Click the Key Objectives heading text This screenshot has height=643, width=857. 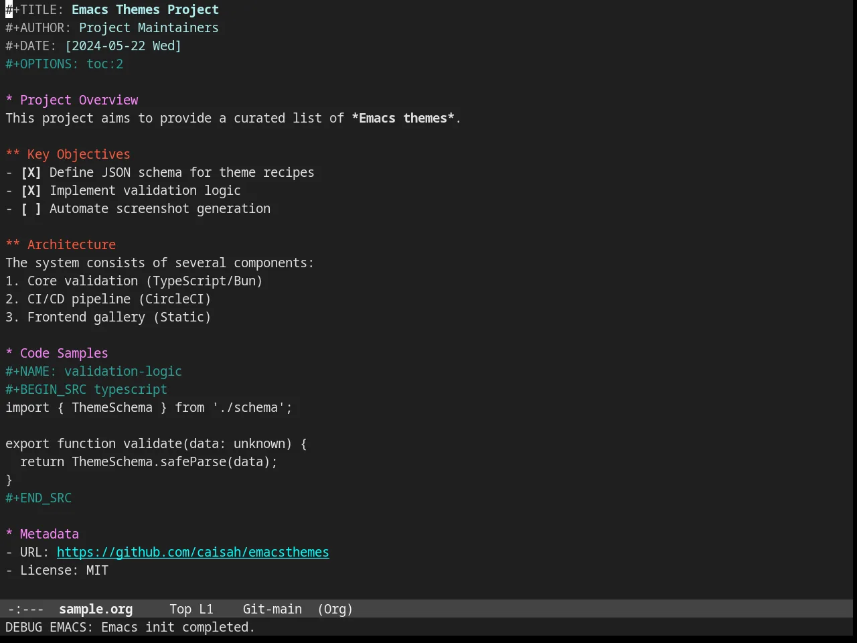coord(79,154)
